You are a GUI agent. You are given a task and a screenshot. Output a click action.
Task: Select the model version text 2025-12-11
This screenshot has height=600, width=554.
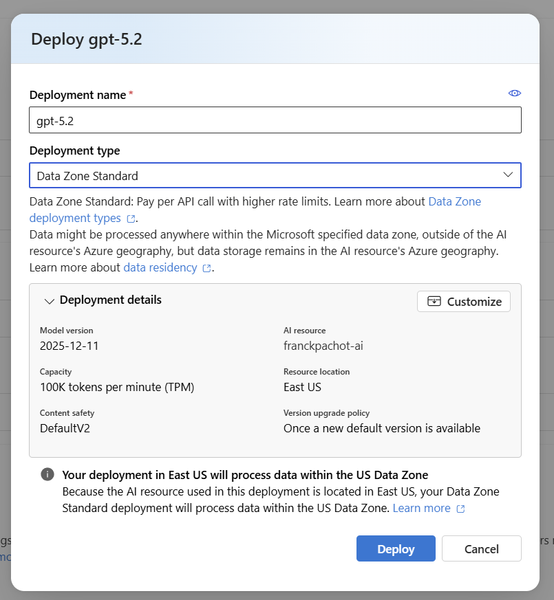tap(70, 346)
